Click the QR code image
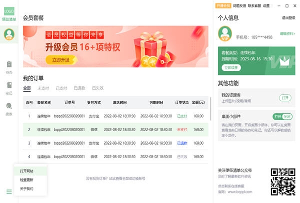The height and width of the screenshot is (203, 300). [x=282, y=181]
